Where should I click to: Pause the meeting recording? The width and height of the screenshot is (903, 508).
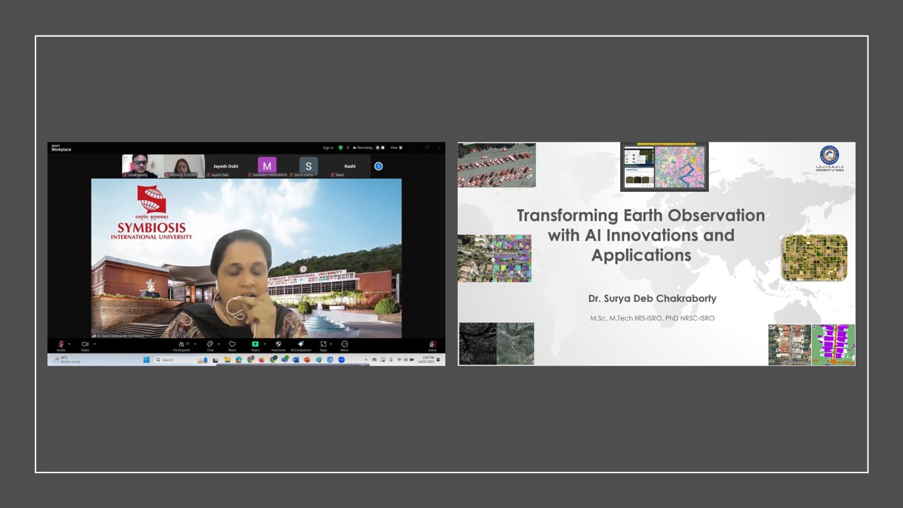(378, 148)
